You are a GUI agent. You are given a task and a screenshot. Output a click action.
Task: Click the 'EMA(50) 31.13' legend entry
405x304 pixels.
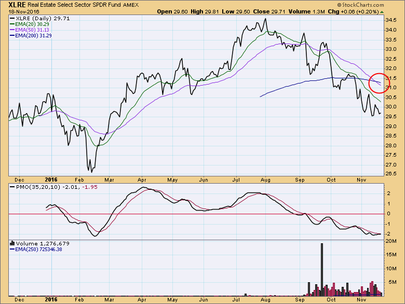[x=29, y=30]
